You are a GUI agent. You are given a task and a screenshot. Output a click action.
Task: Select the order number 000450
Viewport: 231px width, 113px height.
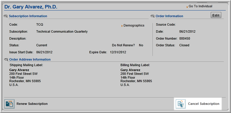(x=184, y=39)
